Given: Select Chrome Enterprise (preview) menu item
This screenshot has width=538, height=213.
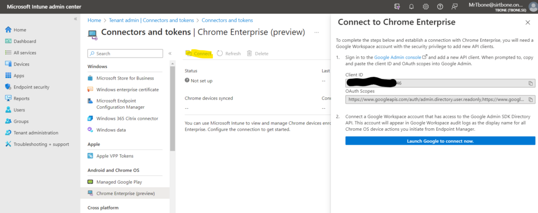Looking at the screenshot, I should pyautogui.click(x=125, y=194).
